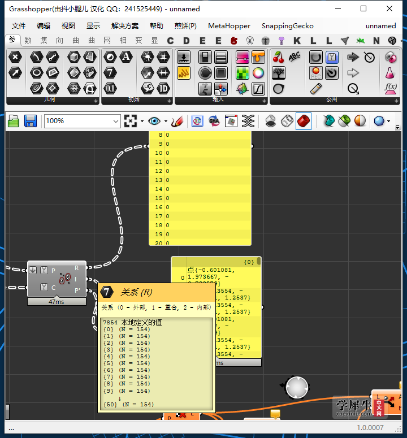
Task: Save the document with the floppy icon
Action: tap(30, 122)
